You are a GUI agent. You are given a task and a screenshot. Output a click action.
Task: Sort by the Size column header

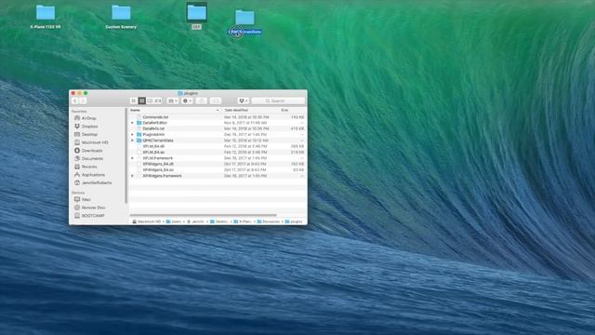tap(292, 110)
